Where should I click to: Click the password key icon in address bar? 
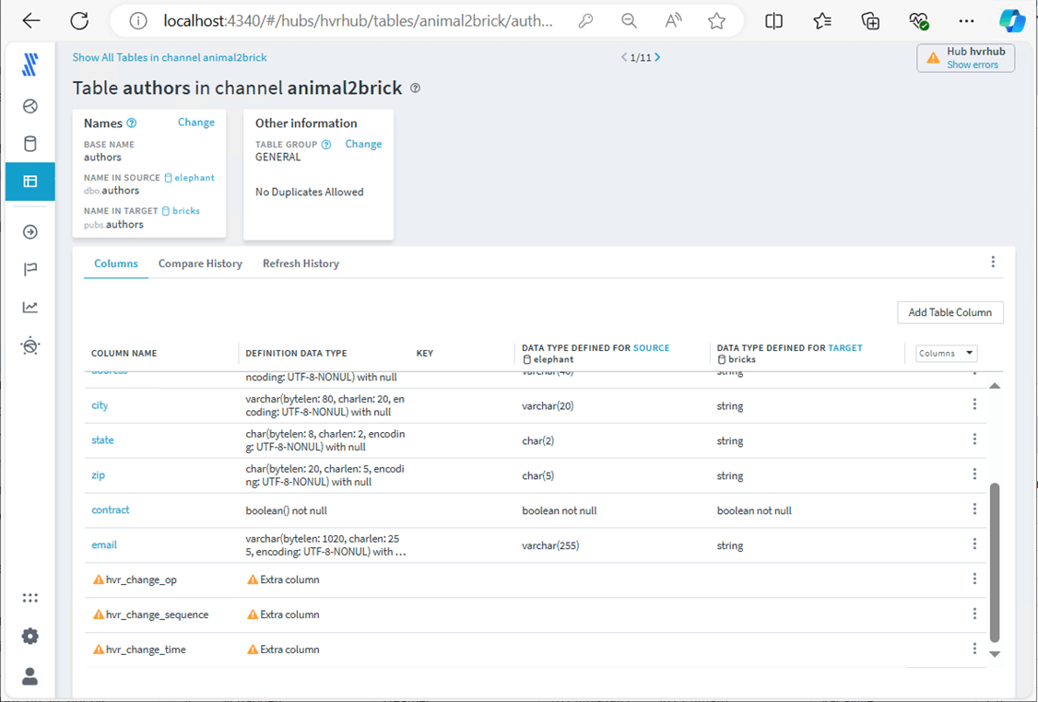coord(585,21)
